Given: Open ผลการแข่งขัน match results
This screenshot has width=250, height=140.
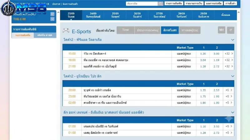Looking at the screenshot, I should (x=214, y=3).
